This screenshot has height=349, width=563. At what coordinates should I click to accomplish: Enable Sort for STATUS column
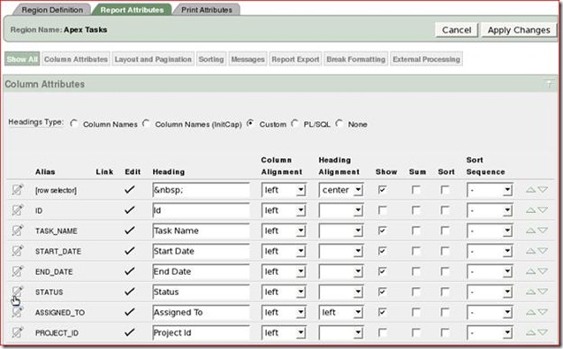[445, 292]
